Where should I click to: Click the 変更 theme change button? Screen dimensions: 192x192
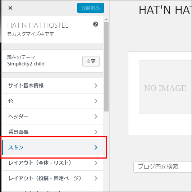[x=91, y=61]
